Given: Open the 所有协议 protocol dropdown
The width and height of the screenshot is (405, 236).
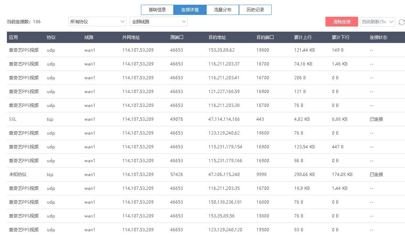Looking at the screenshot, I should (97, 22).
